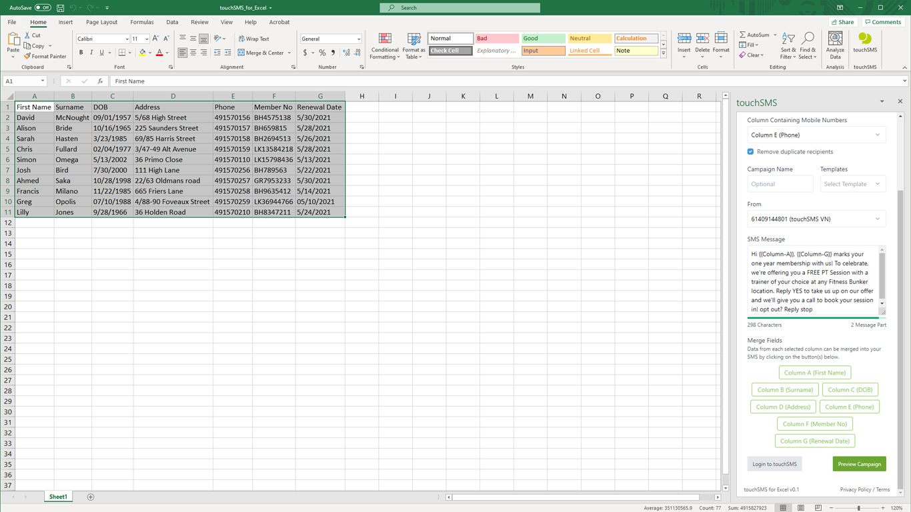Click the Analyze Data icon

pyautogui.click(x=835, y=39)
